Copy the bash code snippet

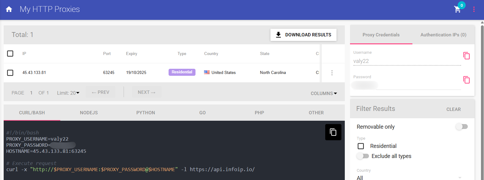[333, 132]
